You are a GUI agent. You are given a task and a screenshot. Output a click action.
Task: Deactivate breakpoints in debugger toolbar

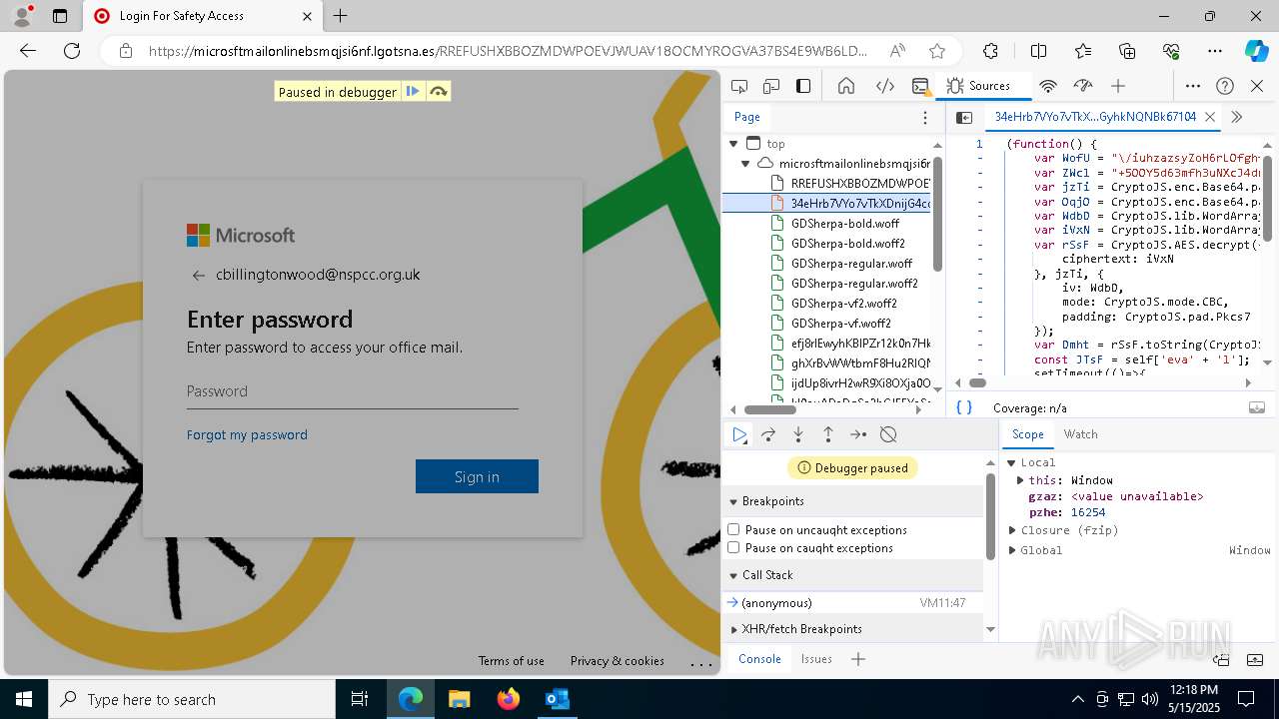pos(888,434)
